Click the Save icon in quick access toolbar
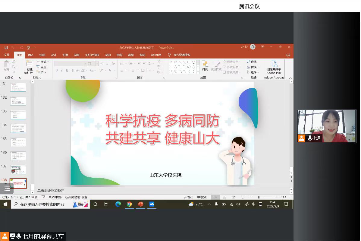The width and height of the screenshot is (361, 241). (6, 48)
